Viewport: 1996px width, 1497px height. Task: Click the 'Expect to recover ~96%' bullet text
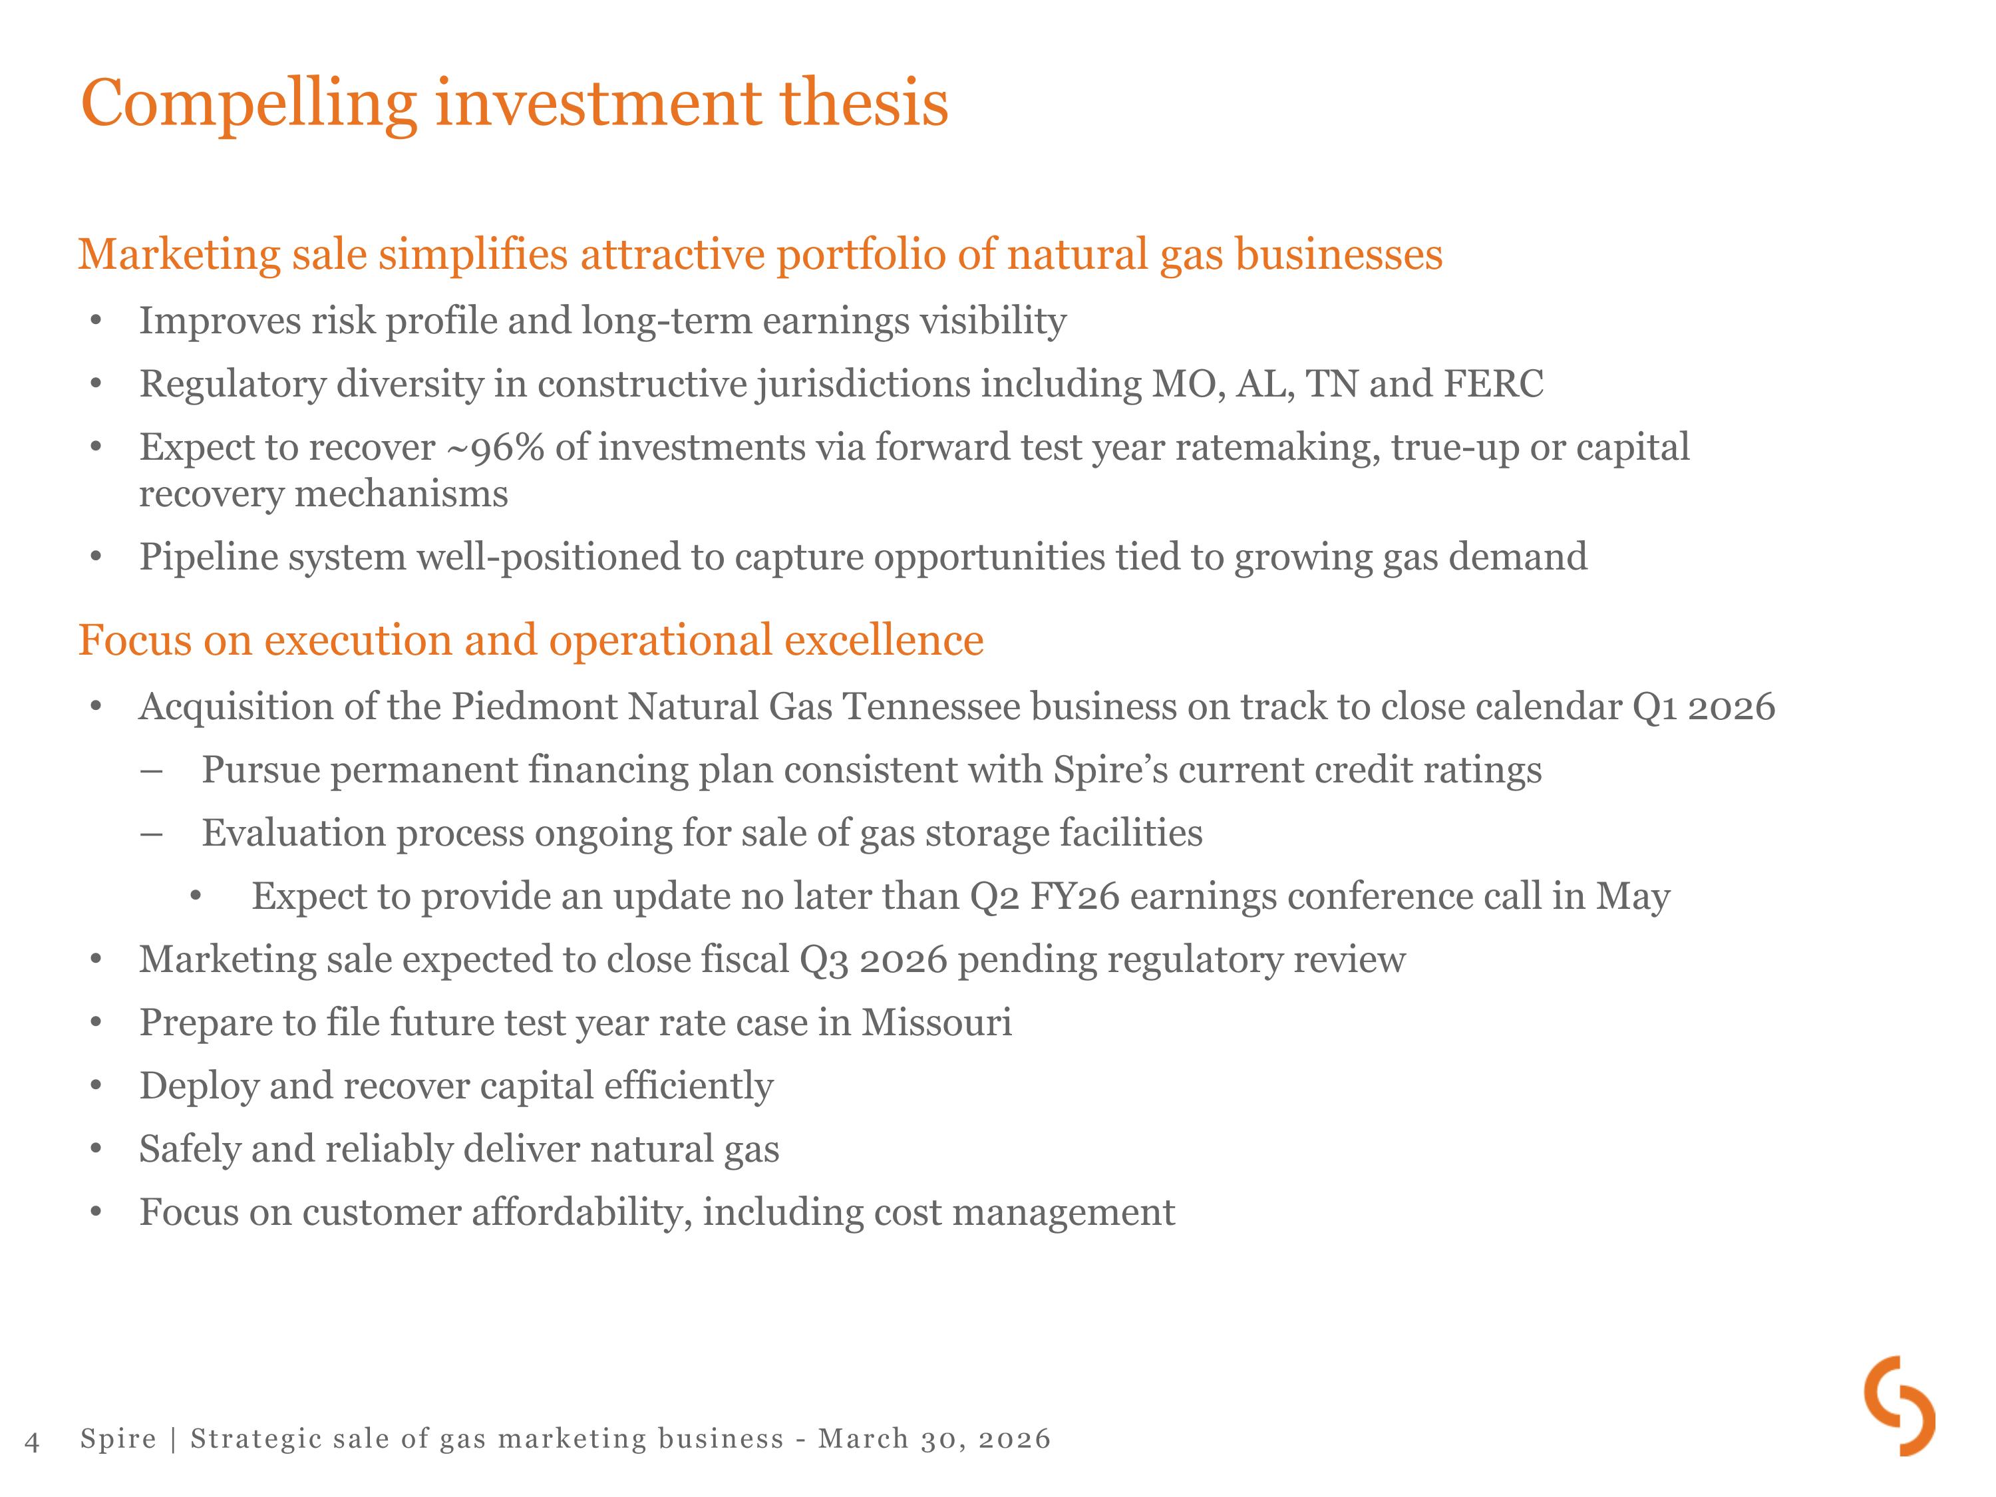pyautogui.click(x=914, y=448)
